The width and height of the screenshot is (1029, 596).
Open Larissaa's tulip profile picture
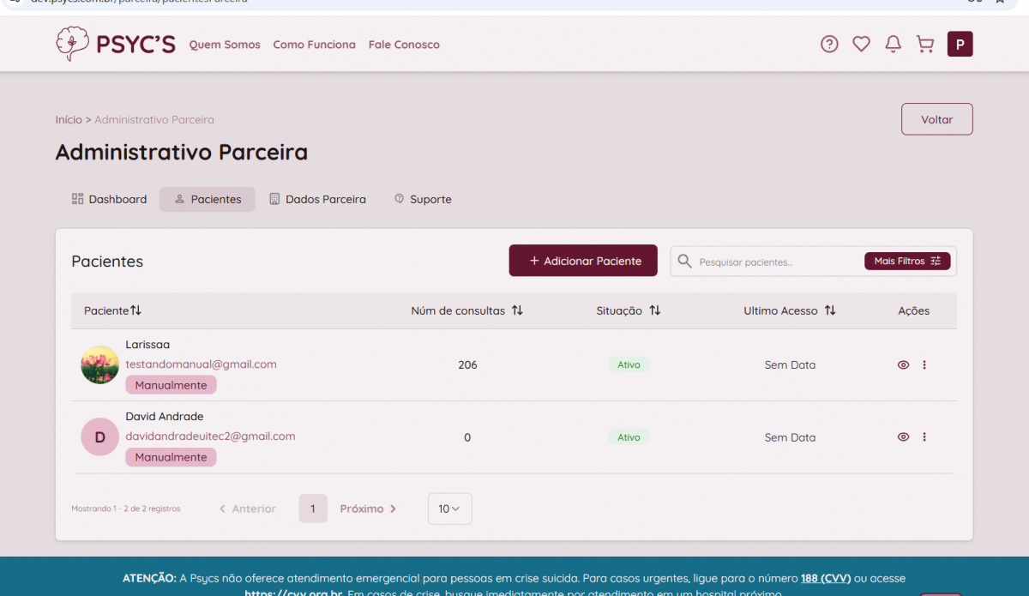point(99,364)
